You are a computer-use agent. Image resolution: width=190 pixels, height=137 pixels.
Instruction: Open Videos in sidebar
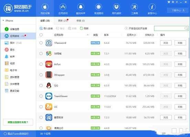(x=10, y=63)
